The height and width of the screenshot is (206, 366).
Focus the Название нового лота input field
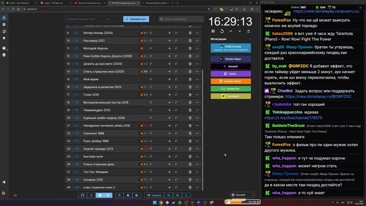click(x=84, y=19)
